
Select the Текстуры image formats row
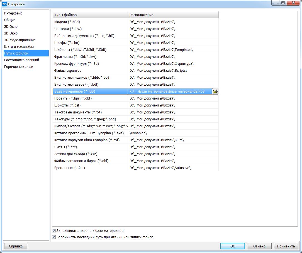coord(135,119)
